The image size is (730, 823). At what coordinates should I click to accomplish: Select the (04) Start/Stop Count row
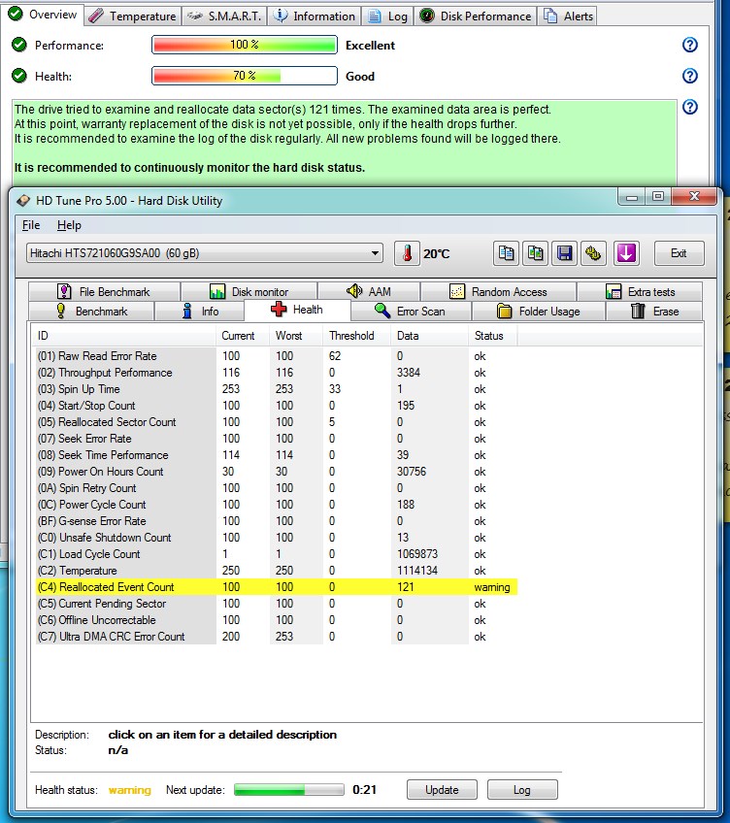277,406
